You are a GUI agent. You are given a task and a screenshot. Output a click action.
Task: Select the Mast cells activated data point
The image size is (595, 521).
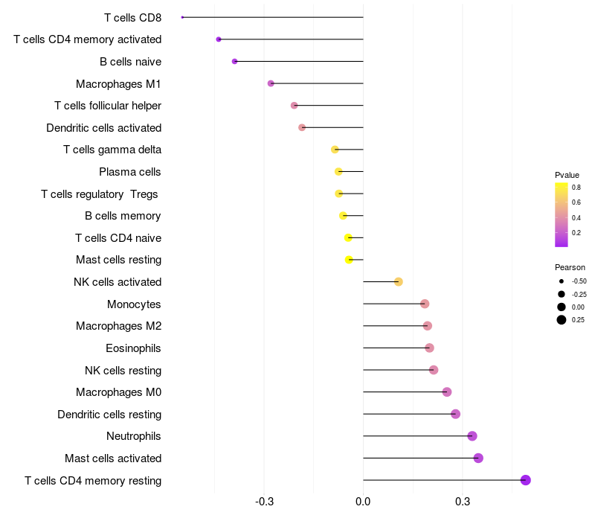click(x=478, y=458)
